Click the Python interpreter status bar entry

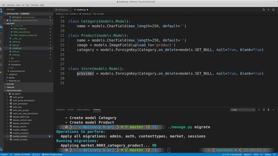click(22, 155)
